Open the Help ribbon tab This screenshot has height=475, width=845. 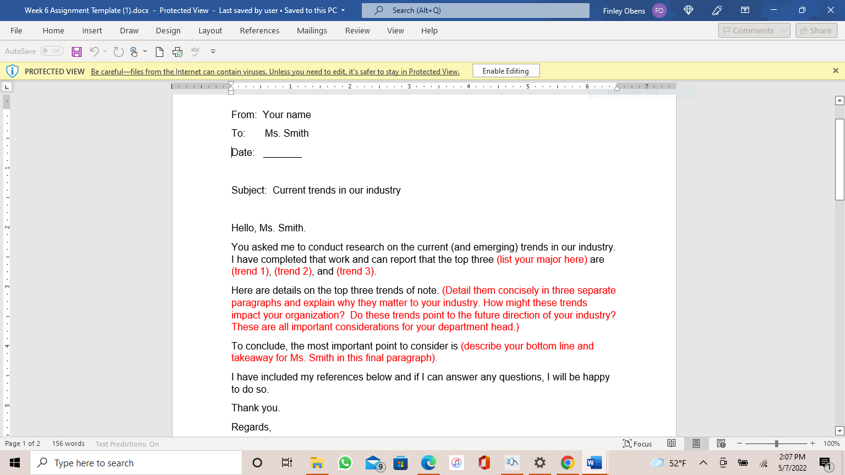coord(429,30)
